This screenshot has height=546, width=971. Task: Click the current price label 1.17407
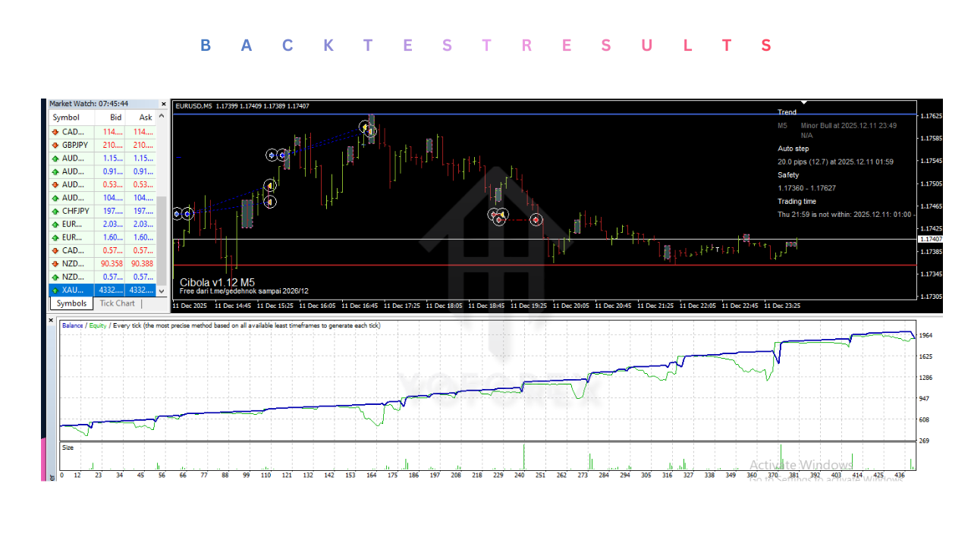click(x=931, y=239)
